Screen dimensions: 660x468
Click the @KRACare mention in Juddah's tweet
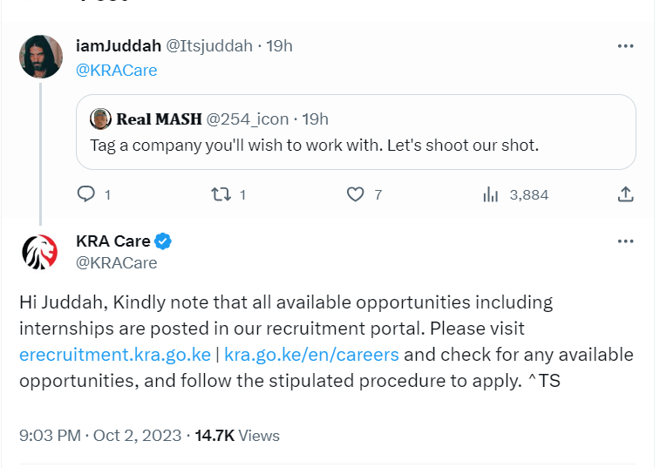tap(117, 71)
